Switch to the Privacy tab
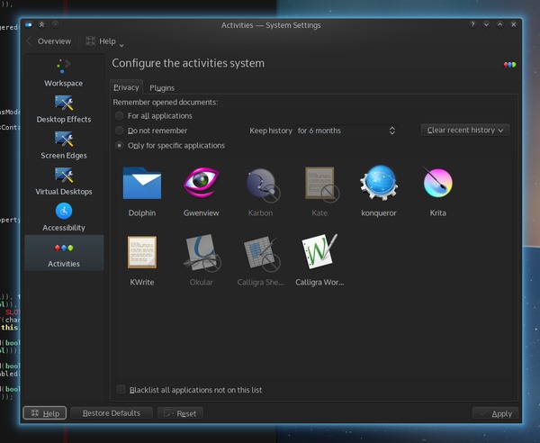Image resolution: width=540 pixels, height=443 pixels. pyautogui.click(x=126, y=87)
